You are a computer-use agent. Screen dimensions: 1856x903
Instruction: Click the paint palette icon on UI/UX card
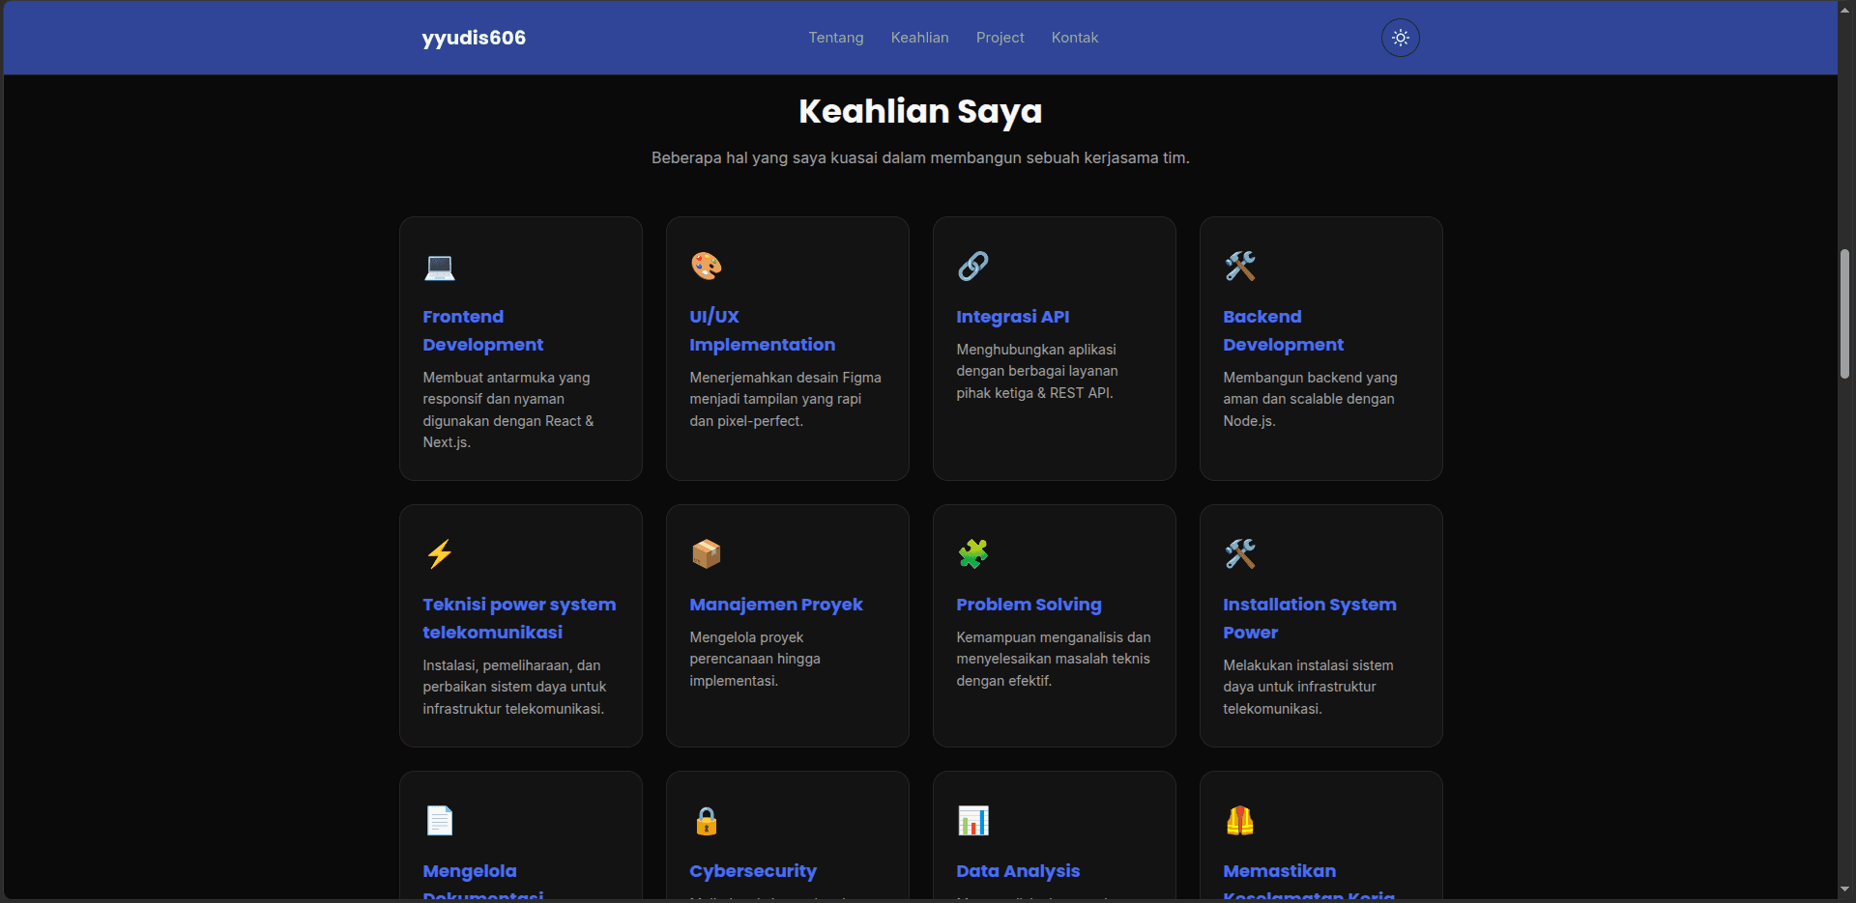point(707,266)
